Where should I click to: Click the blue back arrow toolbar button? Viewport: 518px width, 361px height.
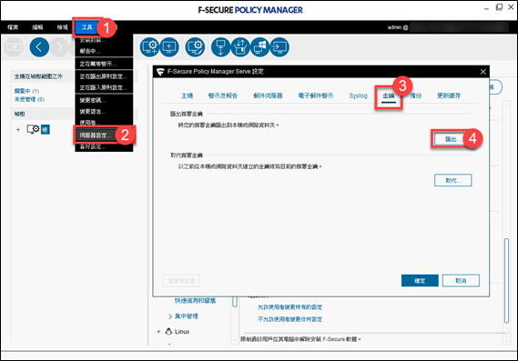point(39,47)
